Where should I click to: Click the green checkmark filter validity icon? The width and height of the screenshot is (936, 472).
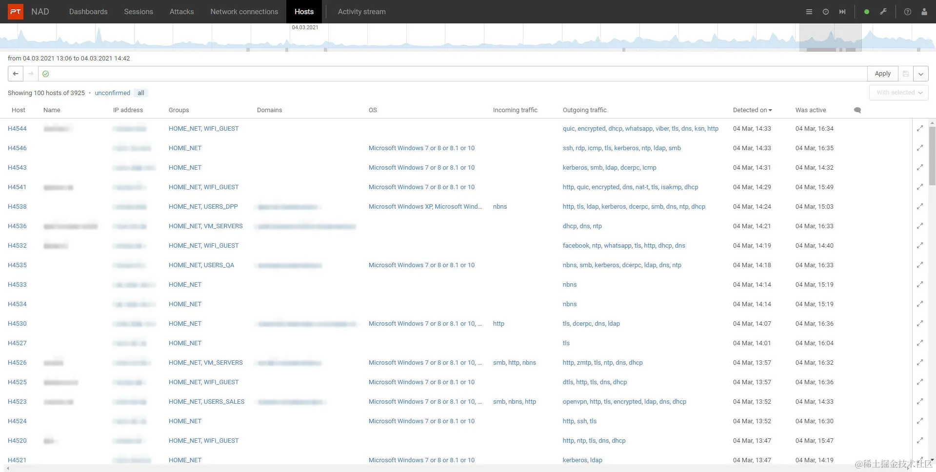[46, 74]
